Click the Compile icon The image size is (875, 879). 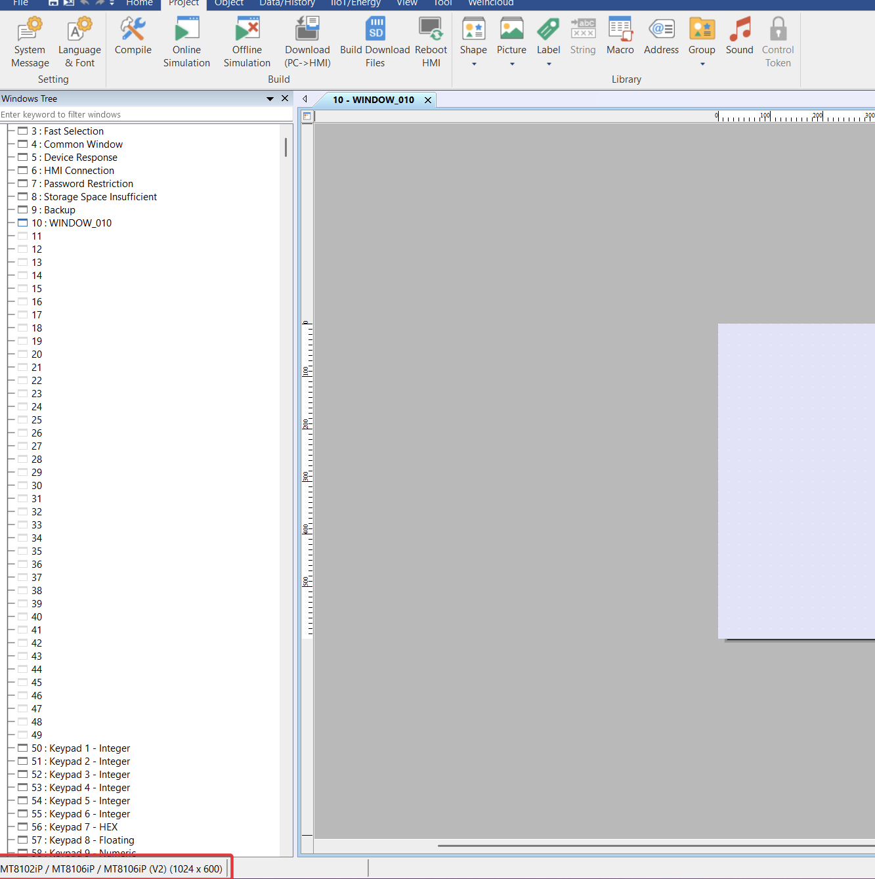(x=133, y=30)
